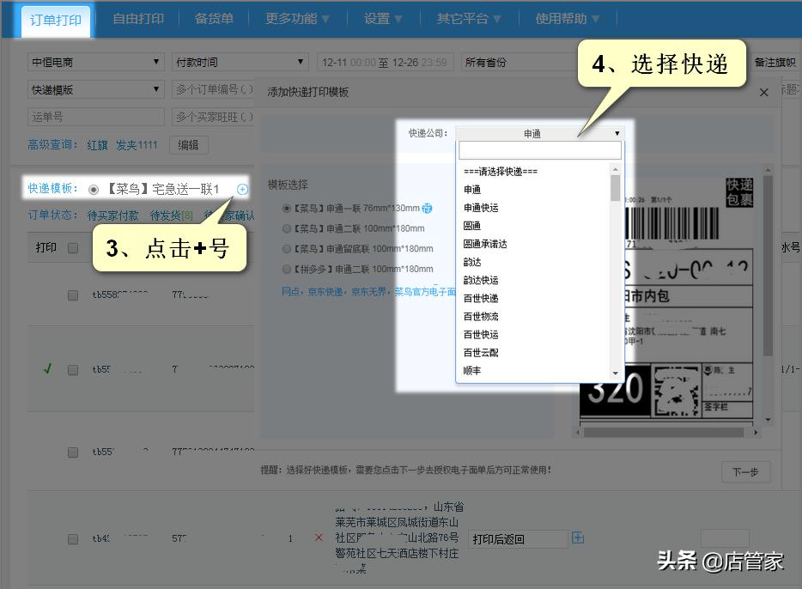This screenshot has width=802, height=589.
Task: Click the 下一步 button
Action: click(x=745, y=472)
